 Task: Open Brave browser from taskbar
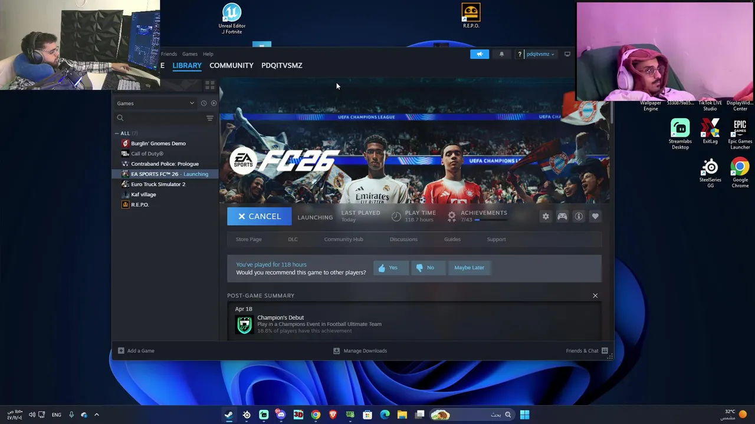333,415
